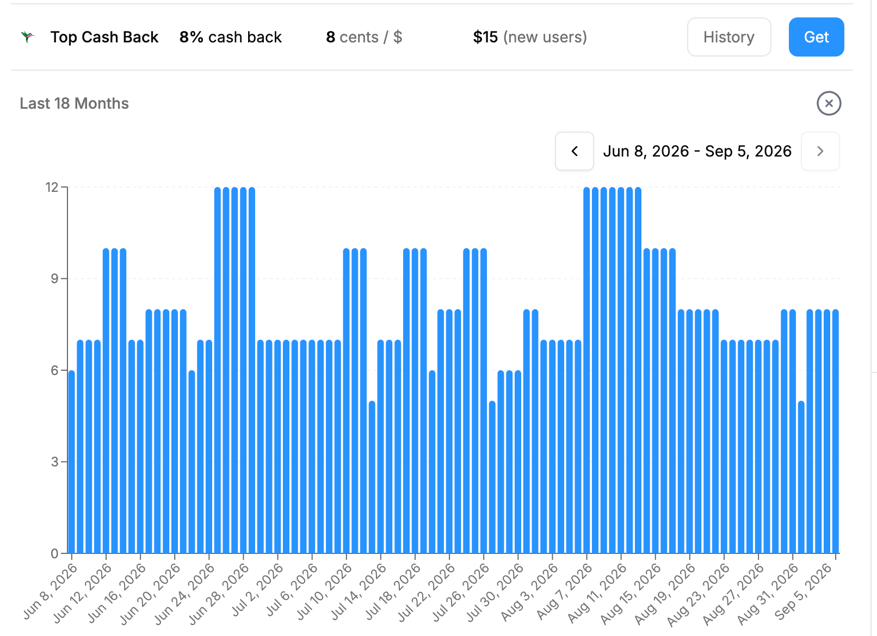The image size is (877, 636).
Task: Click the 12-height bar above Aug 7, 2026
Action: (x=586, y=370)
